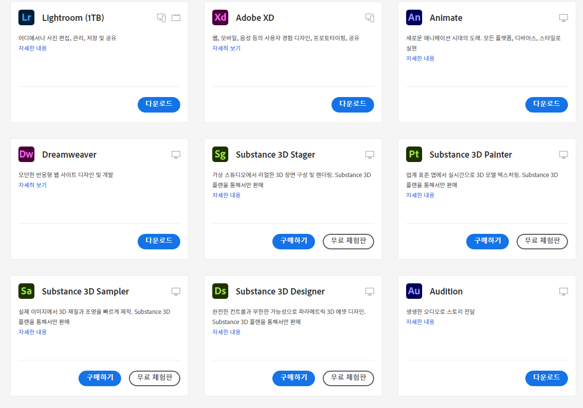
Task: Click the description '생생한 오디오로 스토리 전달'
Action: click(441, 311)
